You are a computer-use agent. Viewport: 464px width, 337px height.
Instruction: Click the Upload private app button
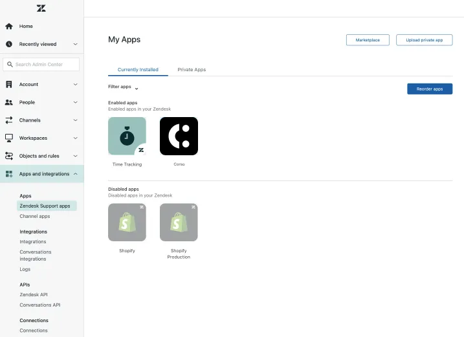(425, 40)
